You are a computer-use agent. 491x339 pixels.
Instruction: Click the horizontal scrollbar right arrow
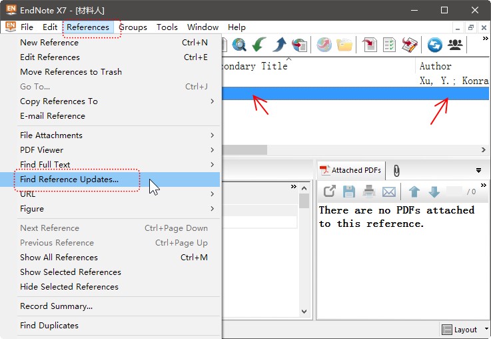[484, 150]
